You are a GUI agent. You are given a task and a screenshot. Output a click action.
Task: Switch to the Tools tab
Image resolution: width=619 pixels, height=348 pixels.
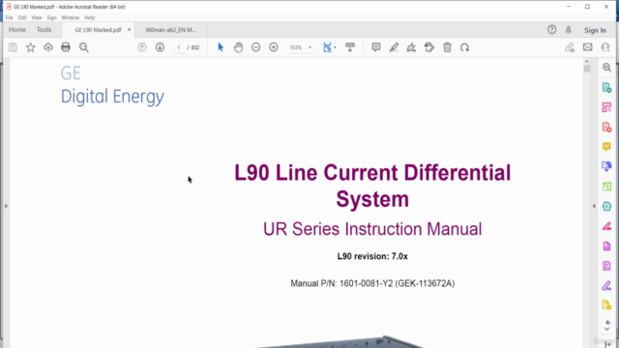coord(44,30)
